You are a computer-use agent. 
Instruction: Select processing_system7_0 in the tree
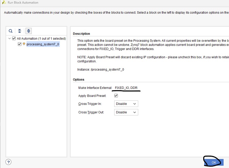coord(43,44)
